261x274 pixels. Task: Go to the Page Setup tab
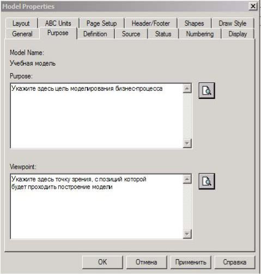[x=102, y=23]
